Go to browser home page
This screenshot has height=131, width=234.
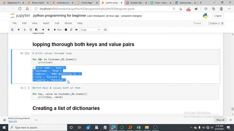[27, 9]
